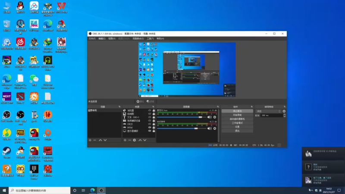
Task: Open Steam desktop shortcut
Action: (x=7, y=153)
